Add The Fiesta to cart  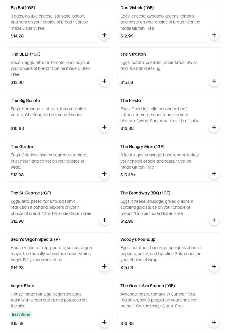coord(214,127)
